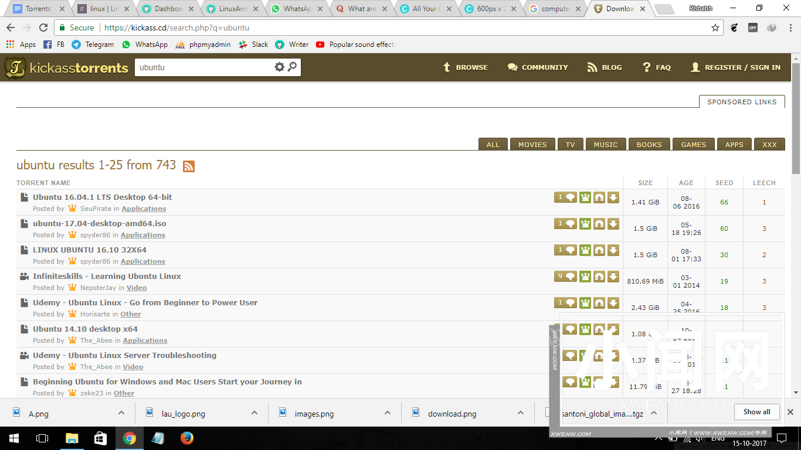Open Windows Start menu
Screen dimensions: 801x450
click(x=14, y=438)
